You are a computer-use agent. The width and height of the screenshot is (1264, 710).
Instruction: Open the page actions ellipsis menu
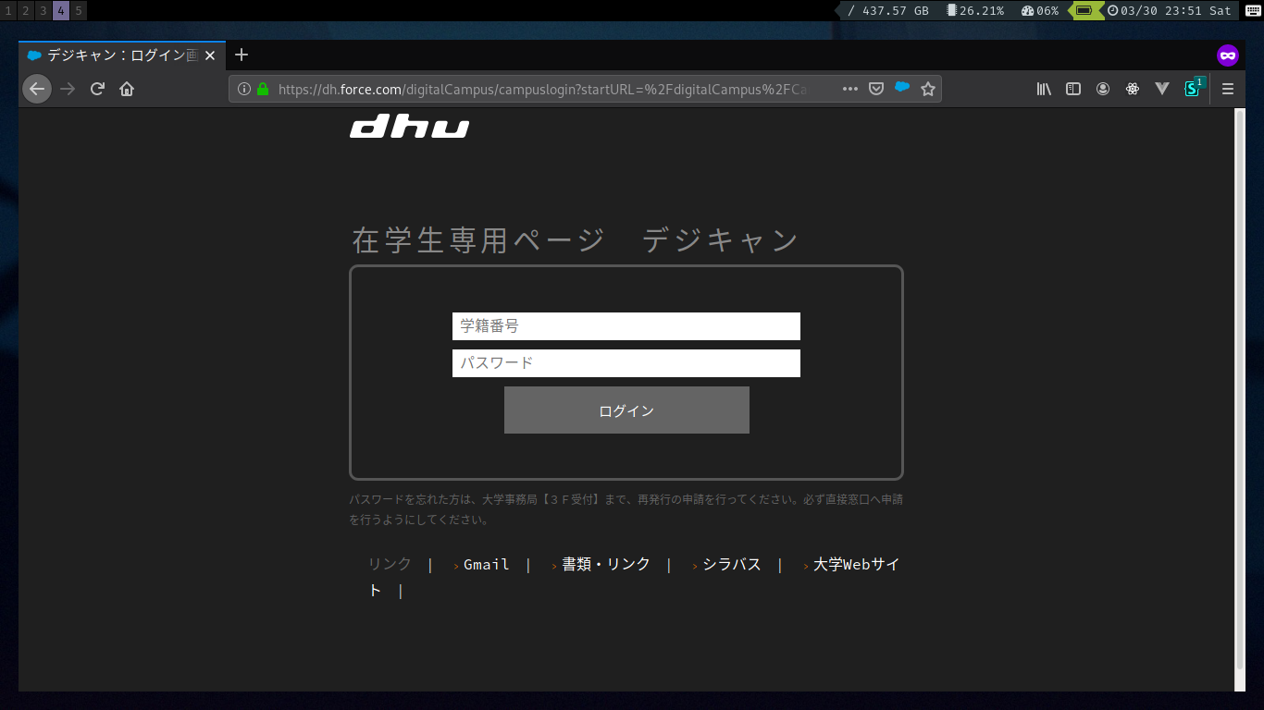tap(849, 89)
